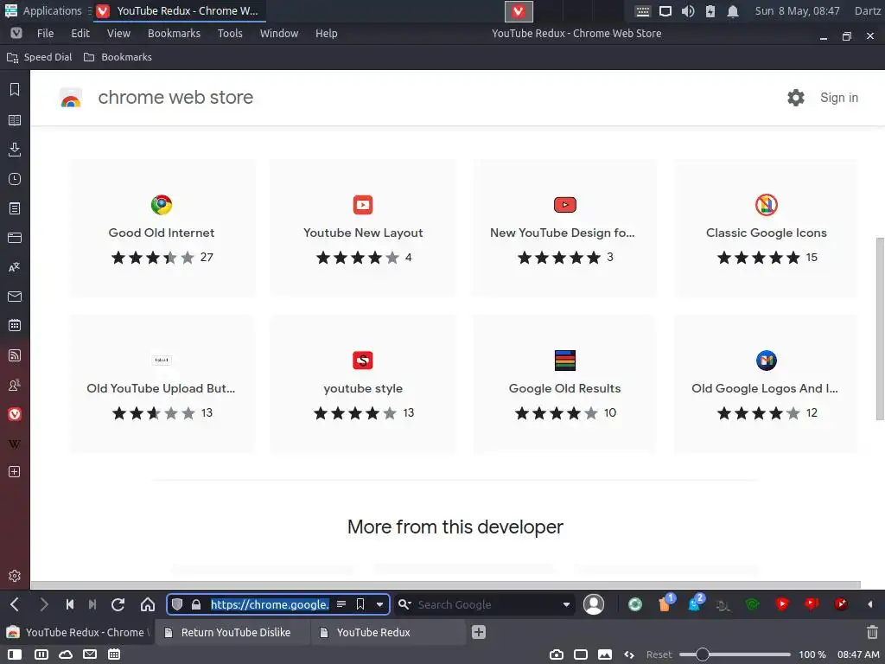Toggle Reader View in address bar
The height and width of the screenshot is (664, 885).
coord(341,604)
